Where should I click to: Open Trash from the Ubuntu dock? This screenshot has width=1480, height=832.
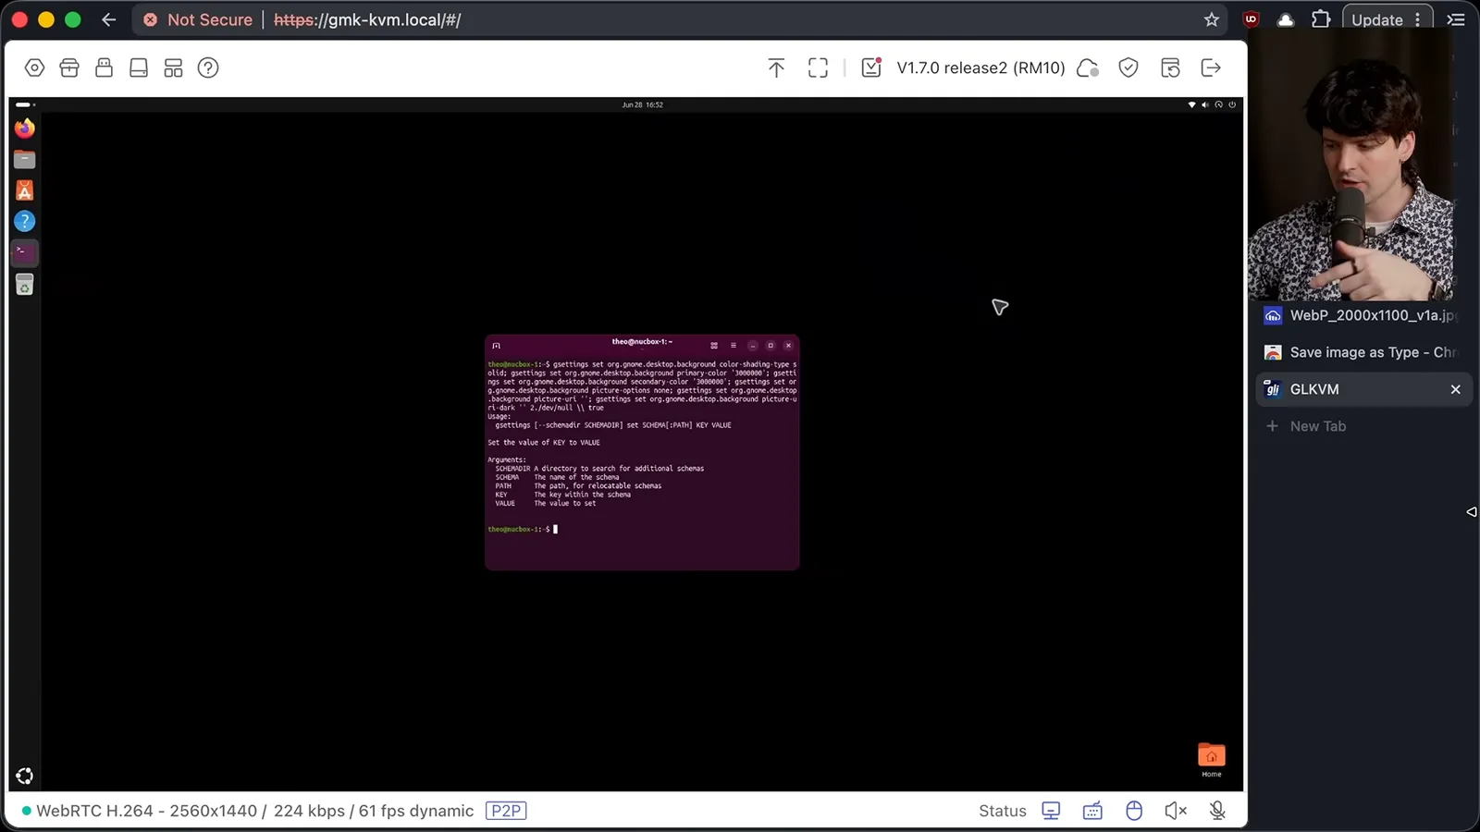25,285
